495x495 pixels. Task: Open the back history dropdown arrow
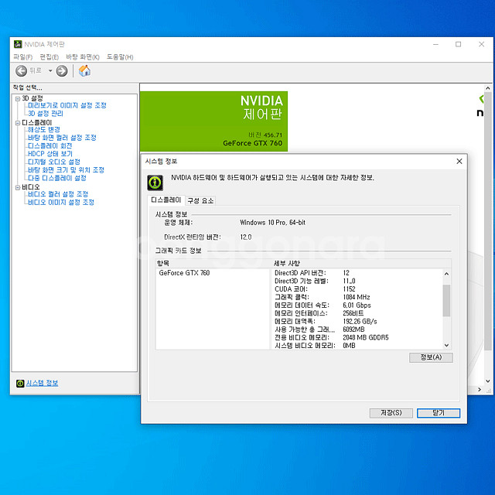pos(50,70)
